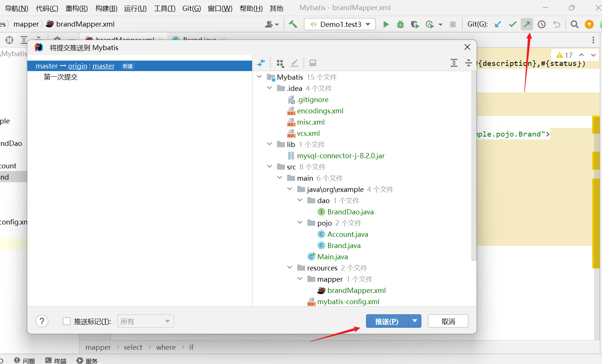Viewport: 602px width, 364px height.
Task: Collapse the main folder node
Action: click(x=280, y=178)
